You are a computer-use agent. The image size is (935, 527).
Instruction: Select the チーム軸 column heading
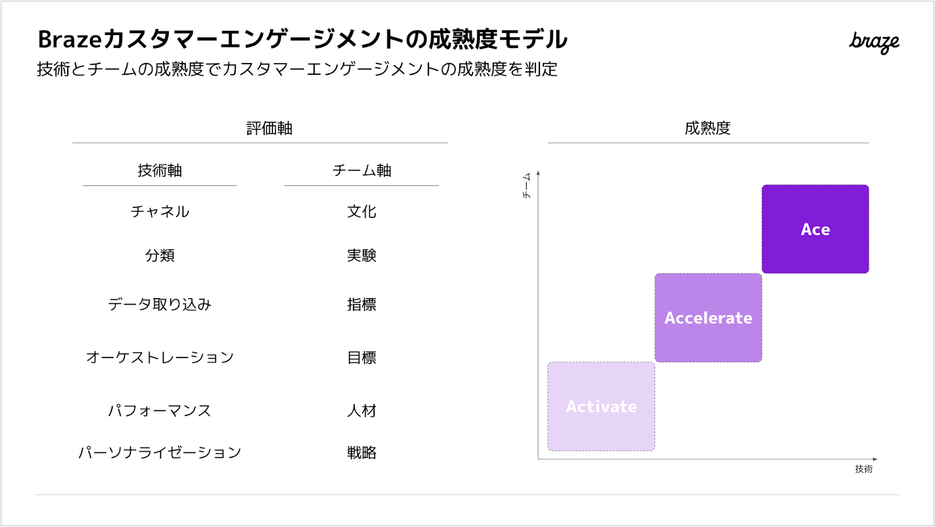tap(362, 171)
